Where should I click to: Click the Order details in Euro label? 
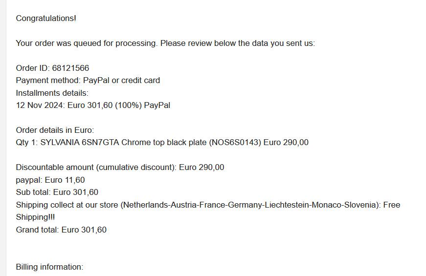[55, 130]
